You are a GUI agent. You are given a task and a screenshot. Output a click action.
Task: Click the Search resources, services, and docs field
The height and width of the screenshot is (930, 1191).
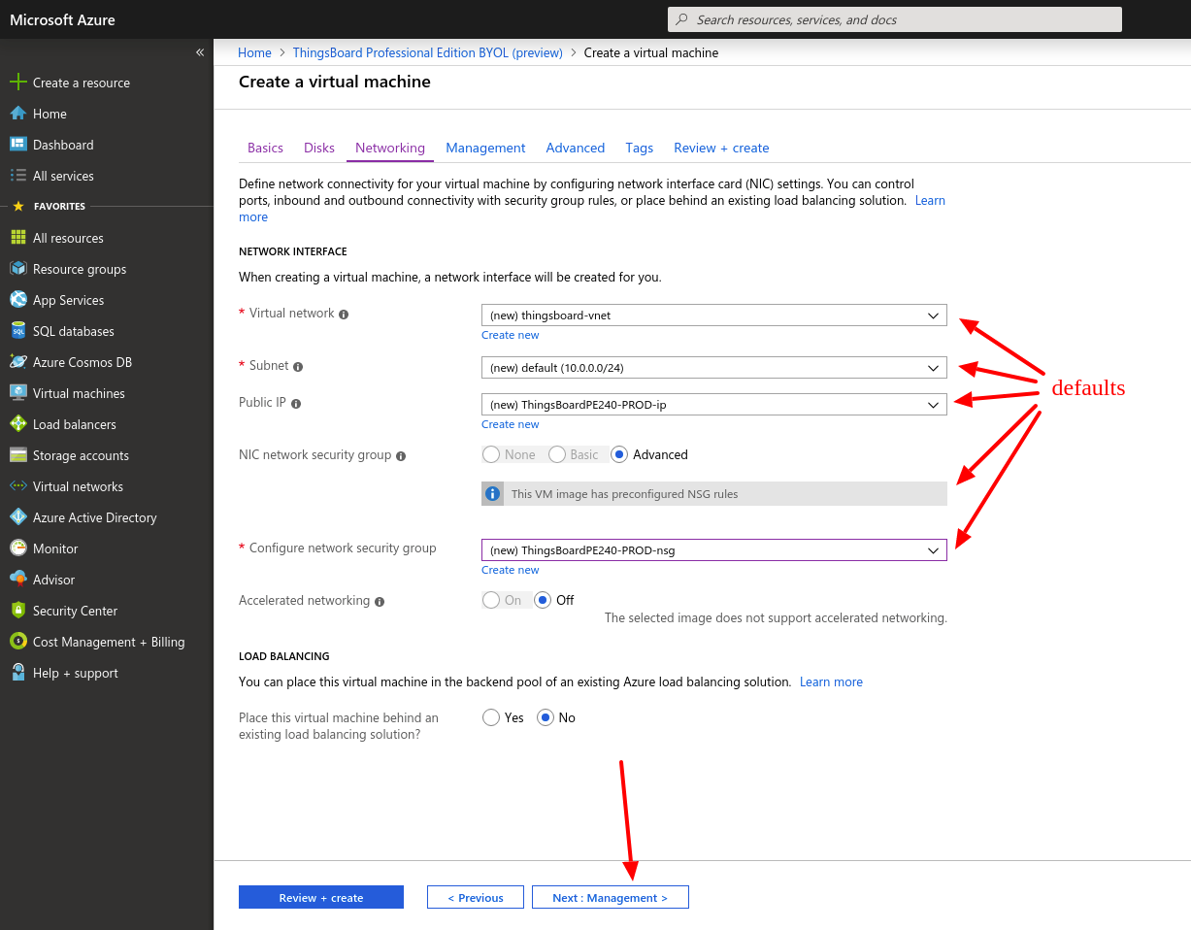895,19
